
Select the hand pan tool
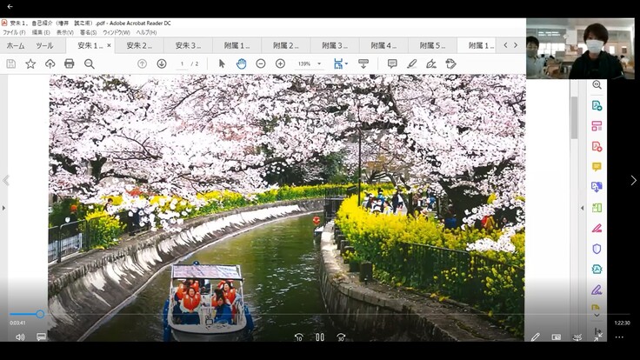click(241, 63)
